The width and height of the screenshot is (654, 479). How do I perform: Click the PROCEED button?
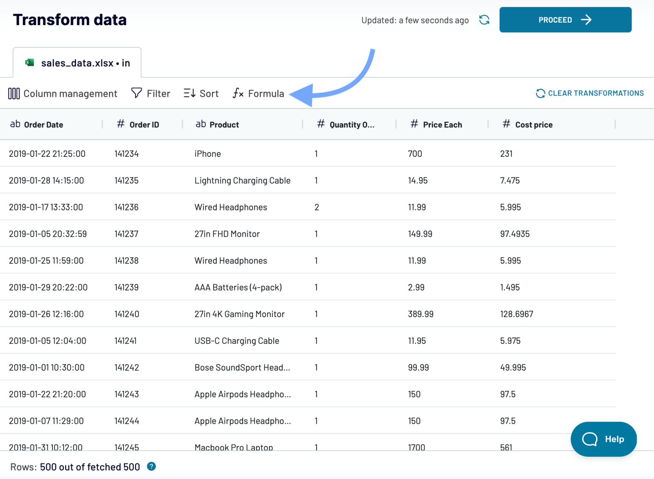(565, 20)
